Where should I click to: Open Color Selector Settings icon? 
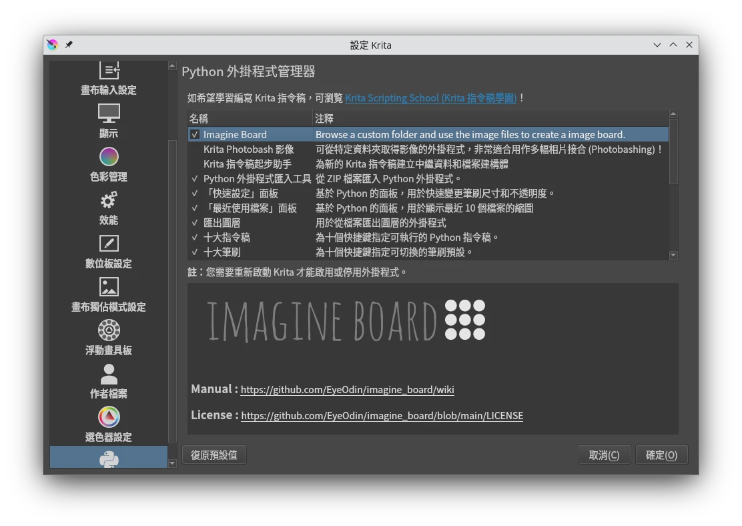point(109,417)
